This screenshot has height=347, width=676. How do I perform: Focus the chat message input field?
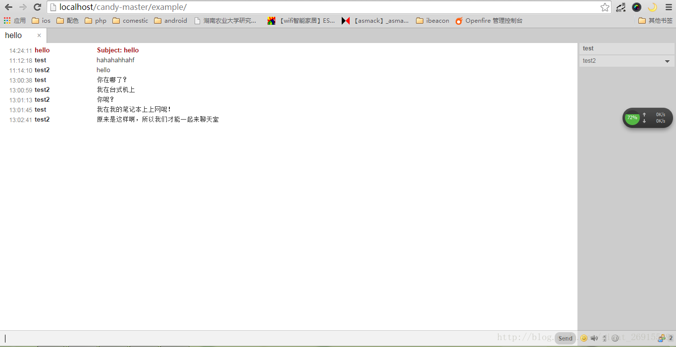(x=277, y=339)
